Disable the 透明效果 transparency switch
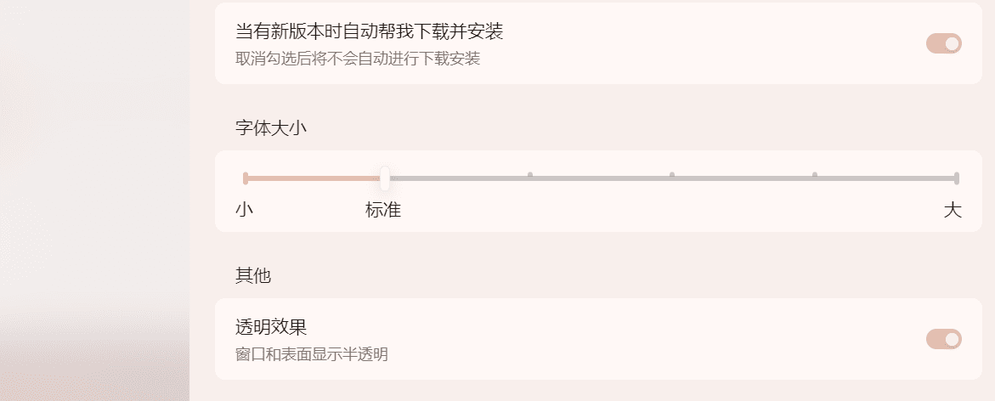 [x=943, y=339]
